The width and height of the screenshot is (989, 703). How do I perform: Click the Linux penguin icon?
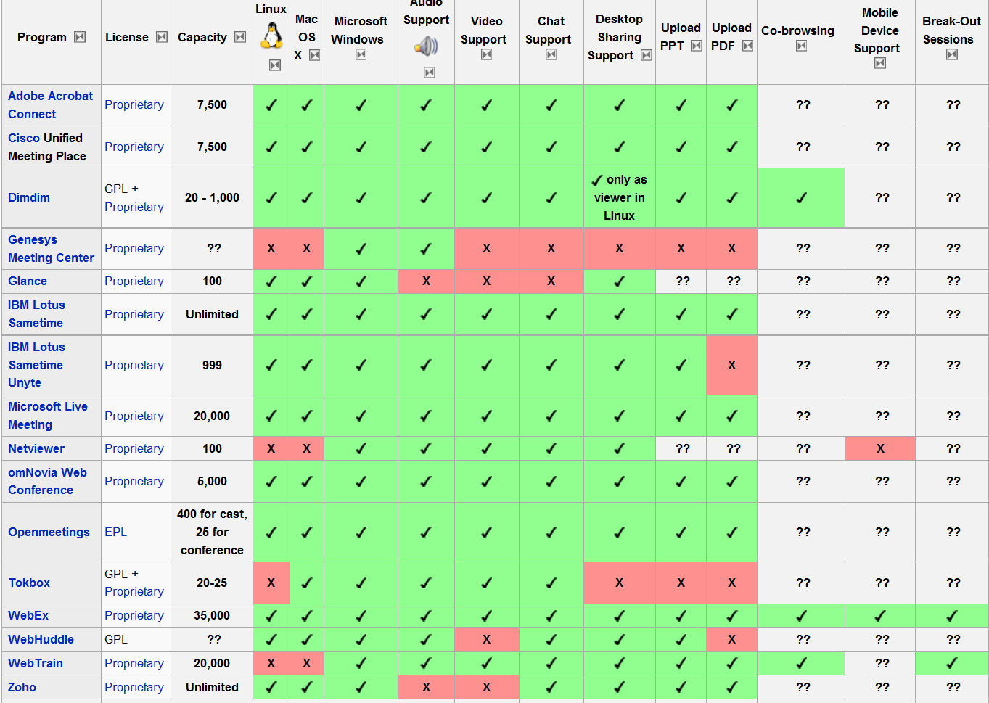coord(272,36)
